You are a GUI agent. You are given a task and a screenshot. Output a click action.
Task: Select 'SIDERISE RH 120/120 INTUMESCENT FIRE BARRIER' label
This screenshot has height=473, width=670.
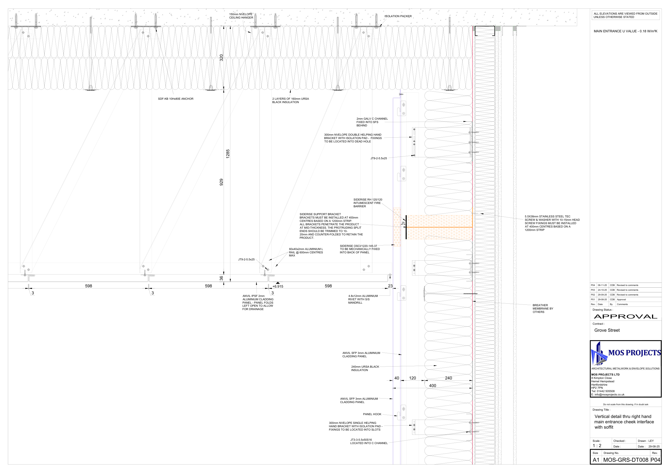(x=368, y=203)
